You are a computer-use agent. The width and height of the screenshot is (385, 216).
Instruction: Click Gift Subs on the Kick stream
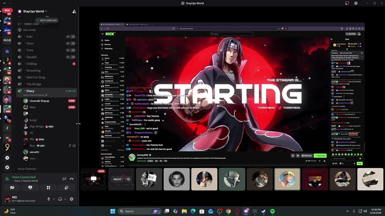click(307, 156)
